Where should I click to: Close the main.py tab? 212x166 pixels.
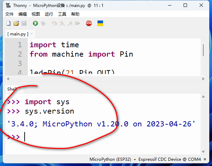[x=32, y=34]
